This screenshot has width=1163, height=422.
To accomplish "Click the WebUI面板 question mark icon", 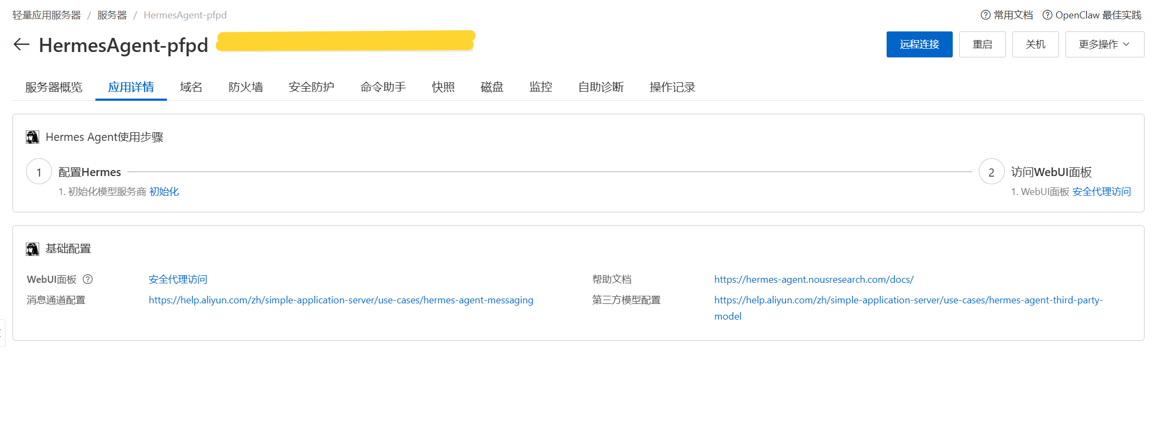I will (88, 279).
